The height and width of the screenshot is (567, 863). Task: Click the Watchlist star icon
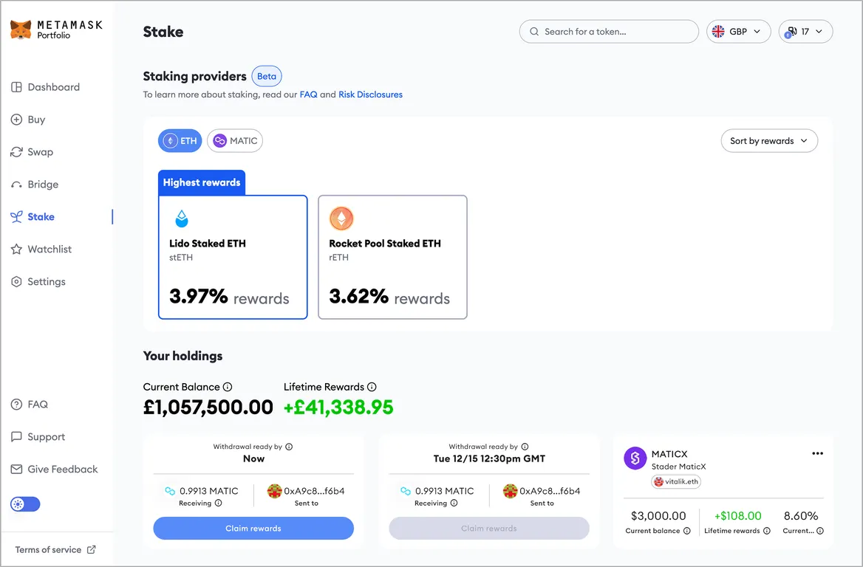coord(16,249)
